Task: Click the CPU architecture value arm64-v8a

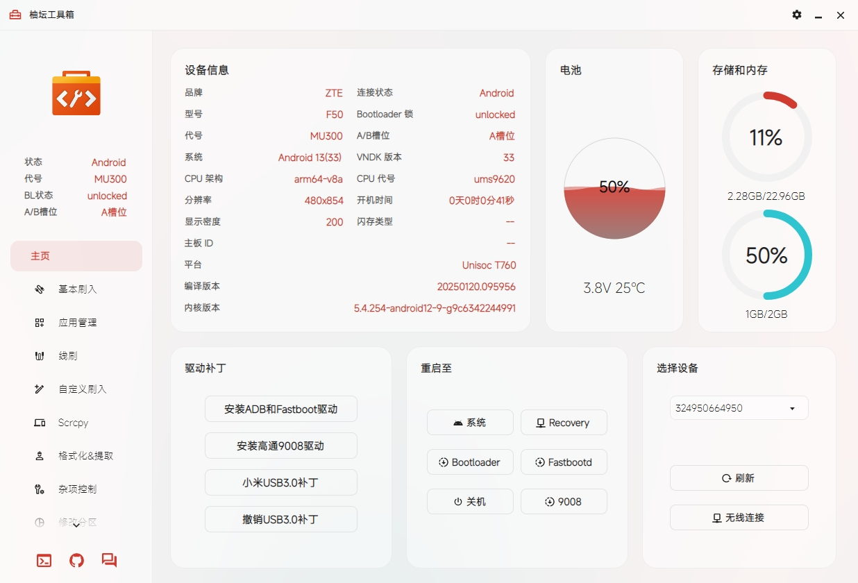Action: pos(319,179)
